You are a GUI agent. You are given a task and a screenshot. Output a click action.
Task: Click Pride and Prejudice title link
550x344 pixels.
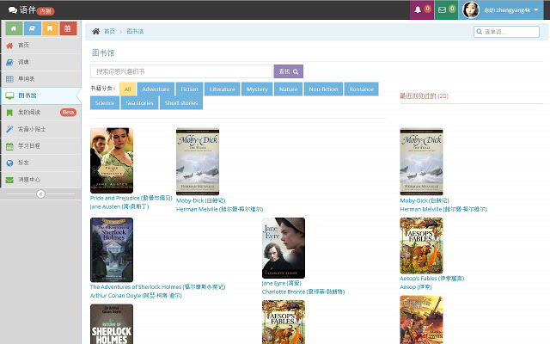[131, 198]
